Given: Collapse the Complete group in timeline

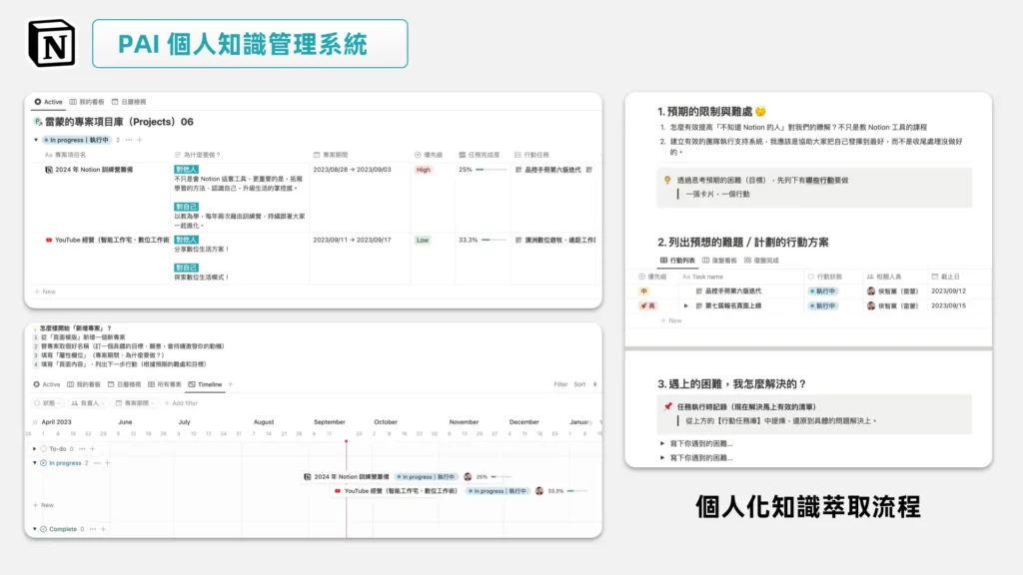Looking at the screenshot, I should 35,529.
